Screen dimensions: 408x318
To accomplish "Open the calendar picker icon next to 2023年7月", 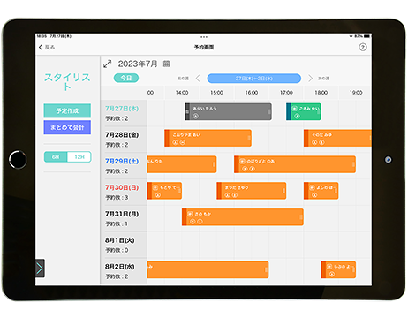I will (x=167, y=64).
